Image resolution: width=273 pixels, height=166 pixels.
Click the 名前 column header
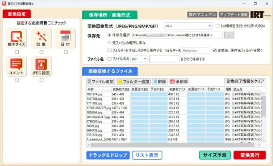(x=99, y=89)
